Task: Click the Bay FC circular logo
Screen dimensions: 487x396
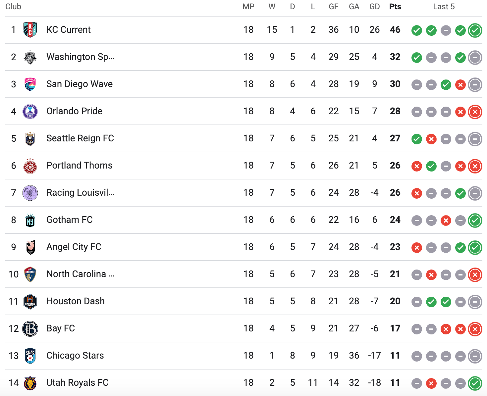Action: (x=30, y=328)
